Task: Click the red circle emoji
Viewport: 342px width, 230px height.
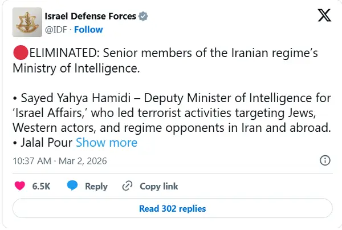Action: click(x=19, y=54)
